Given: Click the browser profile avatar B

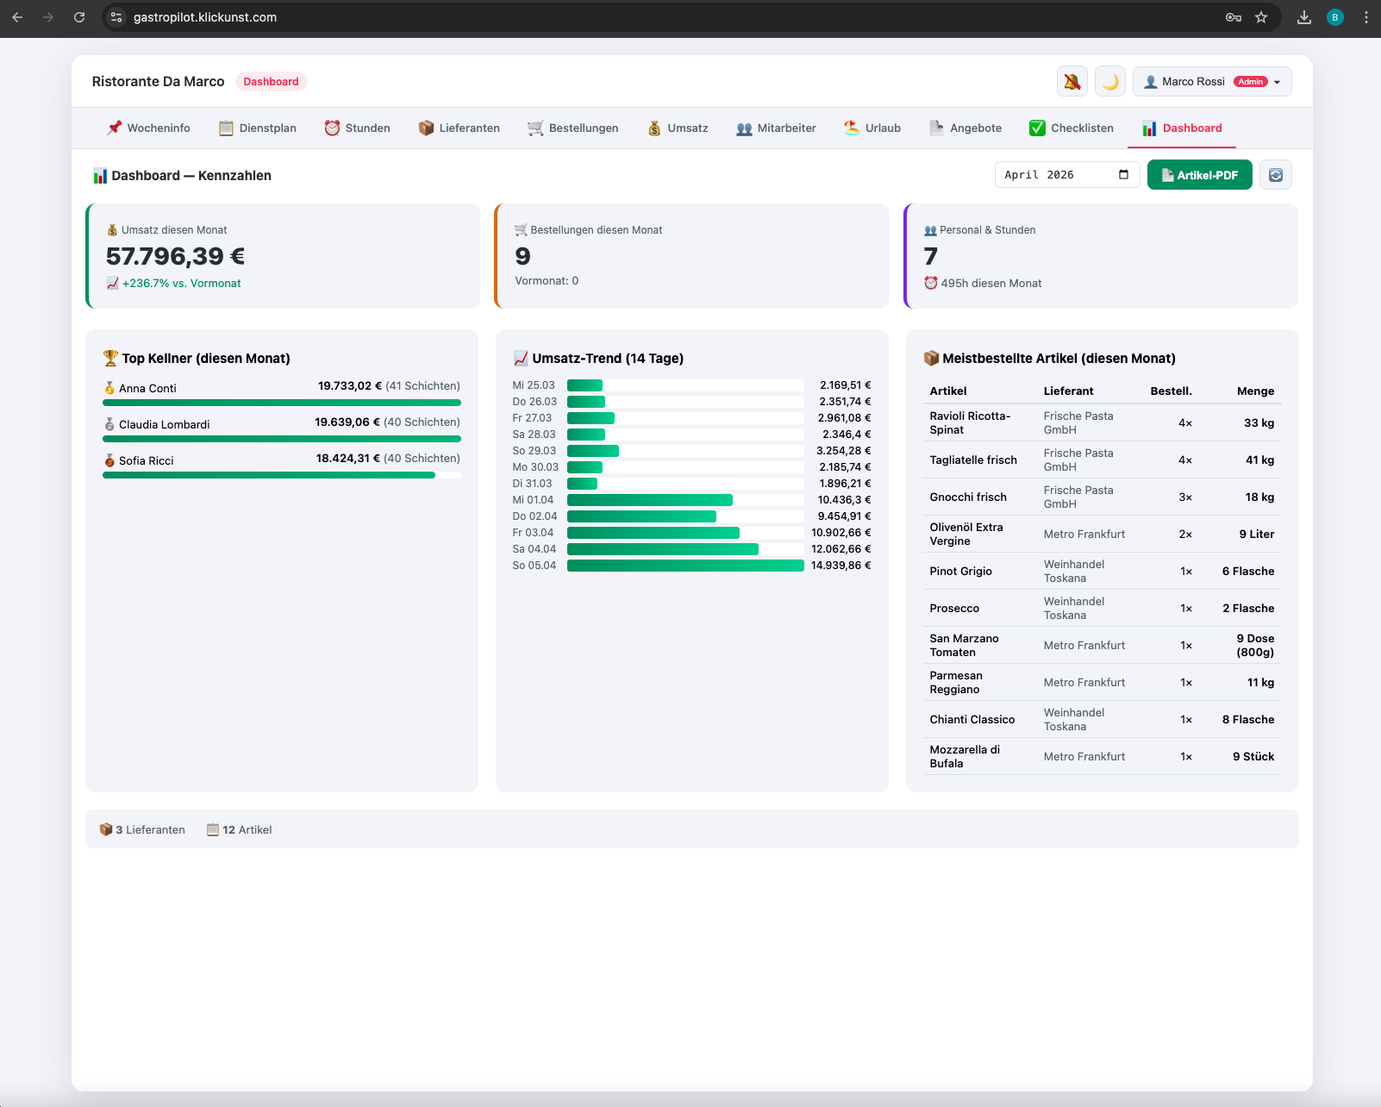Looking at the screenshot, I should point(1335,17).
